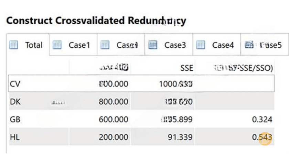289x162 pixels.
Task: Click the table icon on Total tab
Action: [13, 45]
